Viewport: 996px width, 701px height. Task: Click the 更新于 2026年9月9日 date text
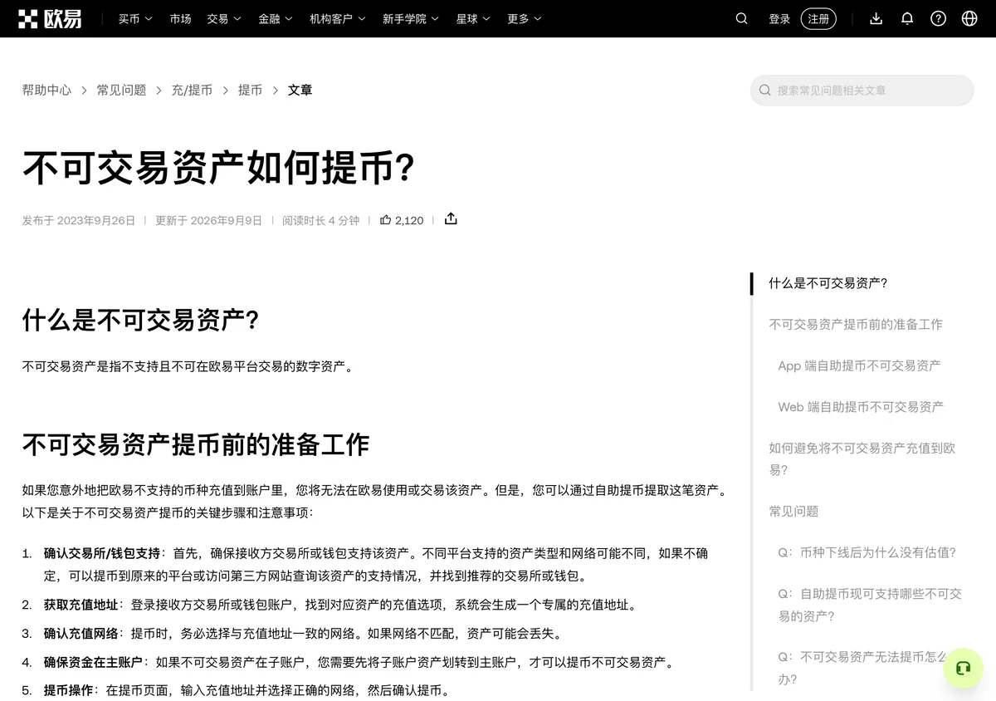click(208, 220)
